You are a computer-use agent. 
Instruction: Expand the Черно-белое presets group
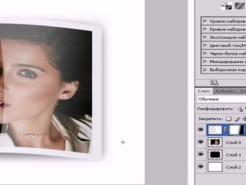205,53
